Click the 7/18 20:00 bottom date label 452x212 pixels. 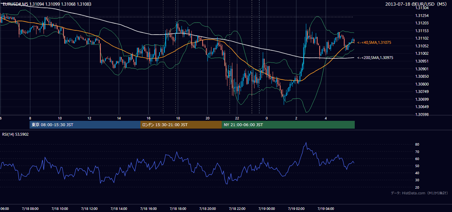[208, 209]
